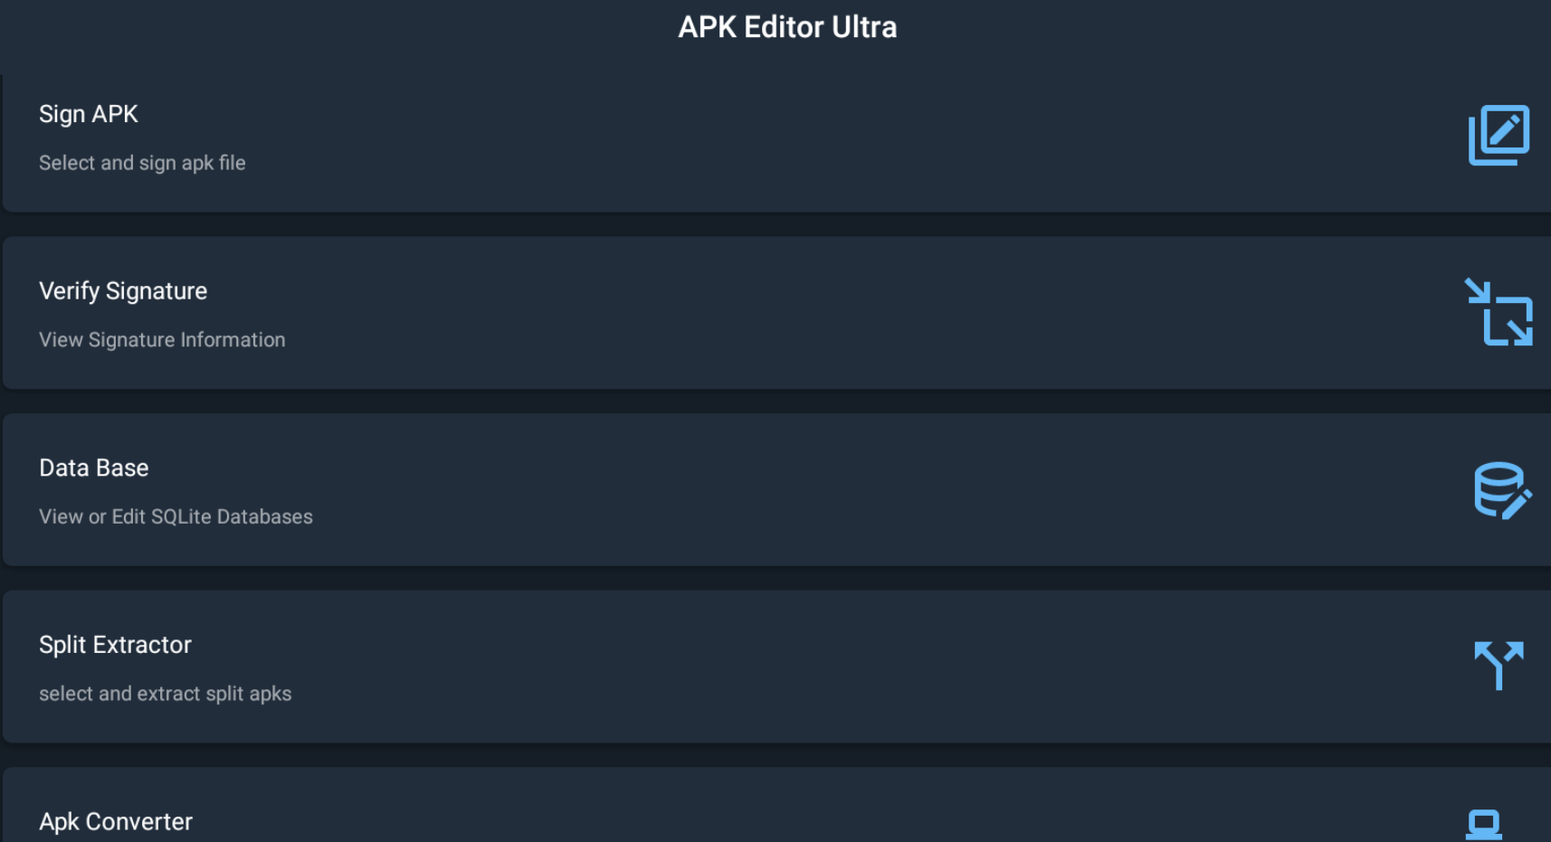
Task: Click the Apk Converter laptop icon
Action: 1484,825
